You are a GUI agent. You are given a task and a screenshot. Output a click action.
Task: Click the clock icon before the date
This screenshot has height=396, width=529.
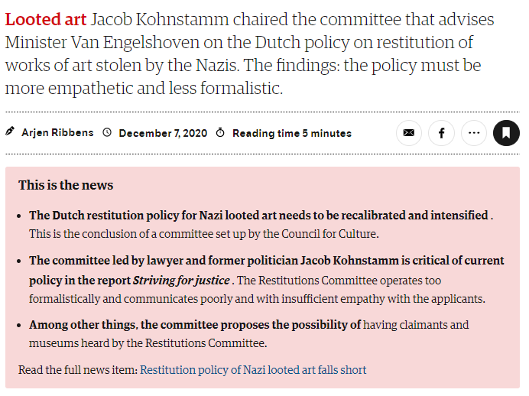(x=107, y=132)
